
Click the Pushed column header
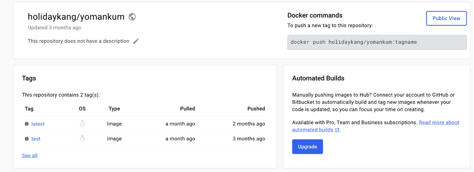pos(256,109)
